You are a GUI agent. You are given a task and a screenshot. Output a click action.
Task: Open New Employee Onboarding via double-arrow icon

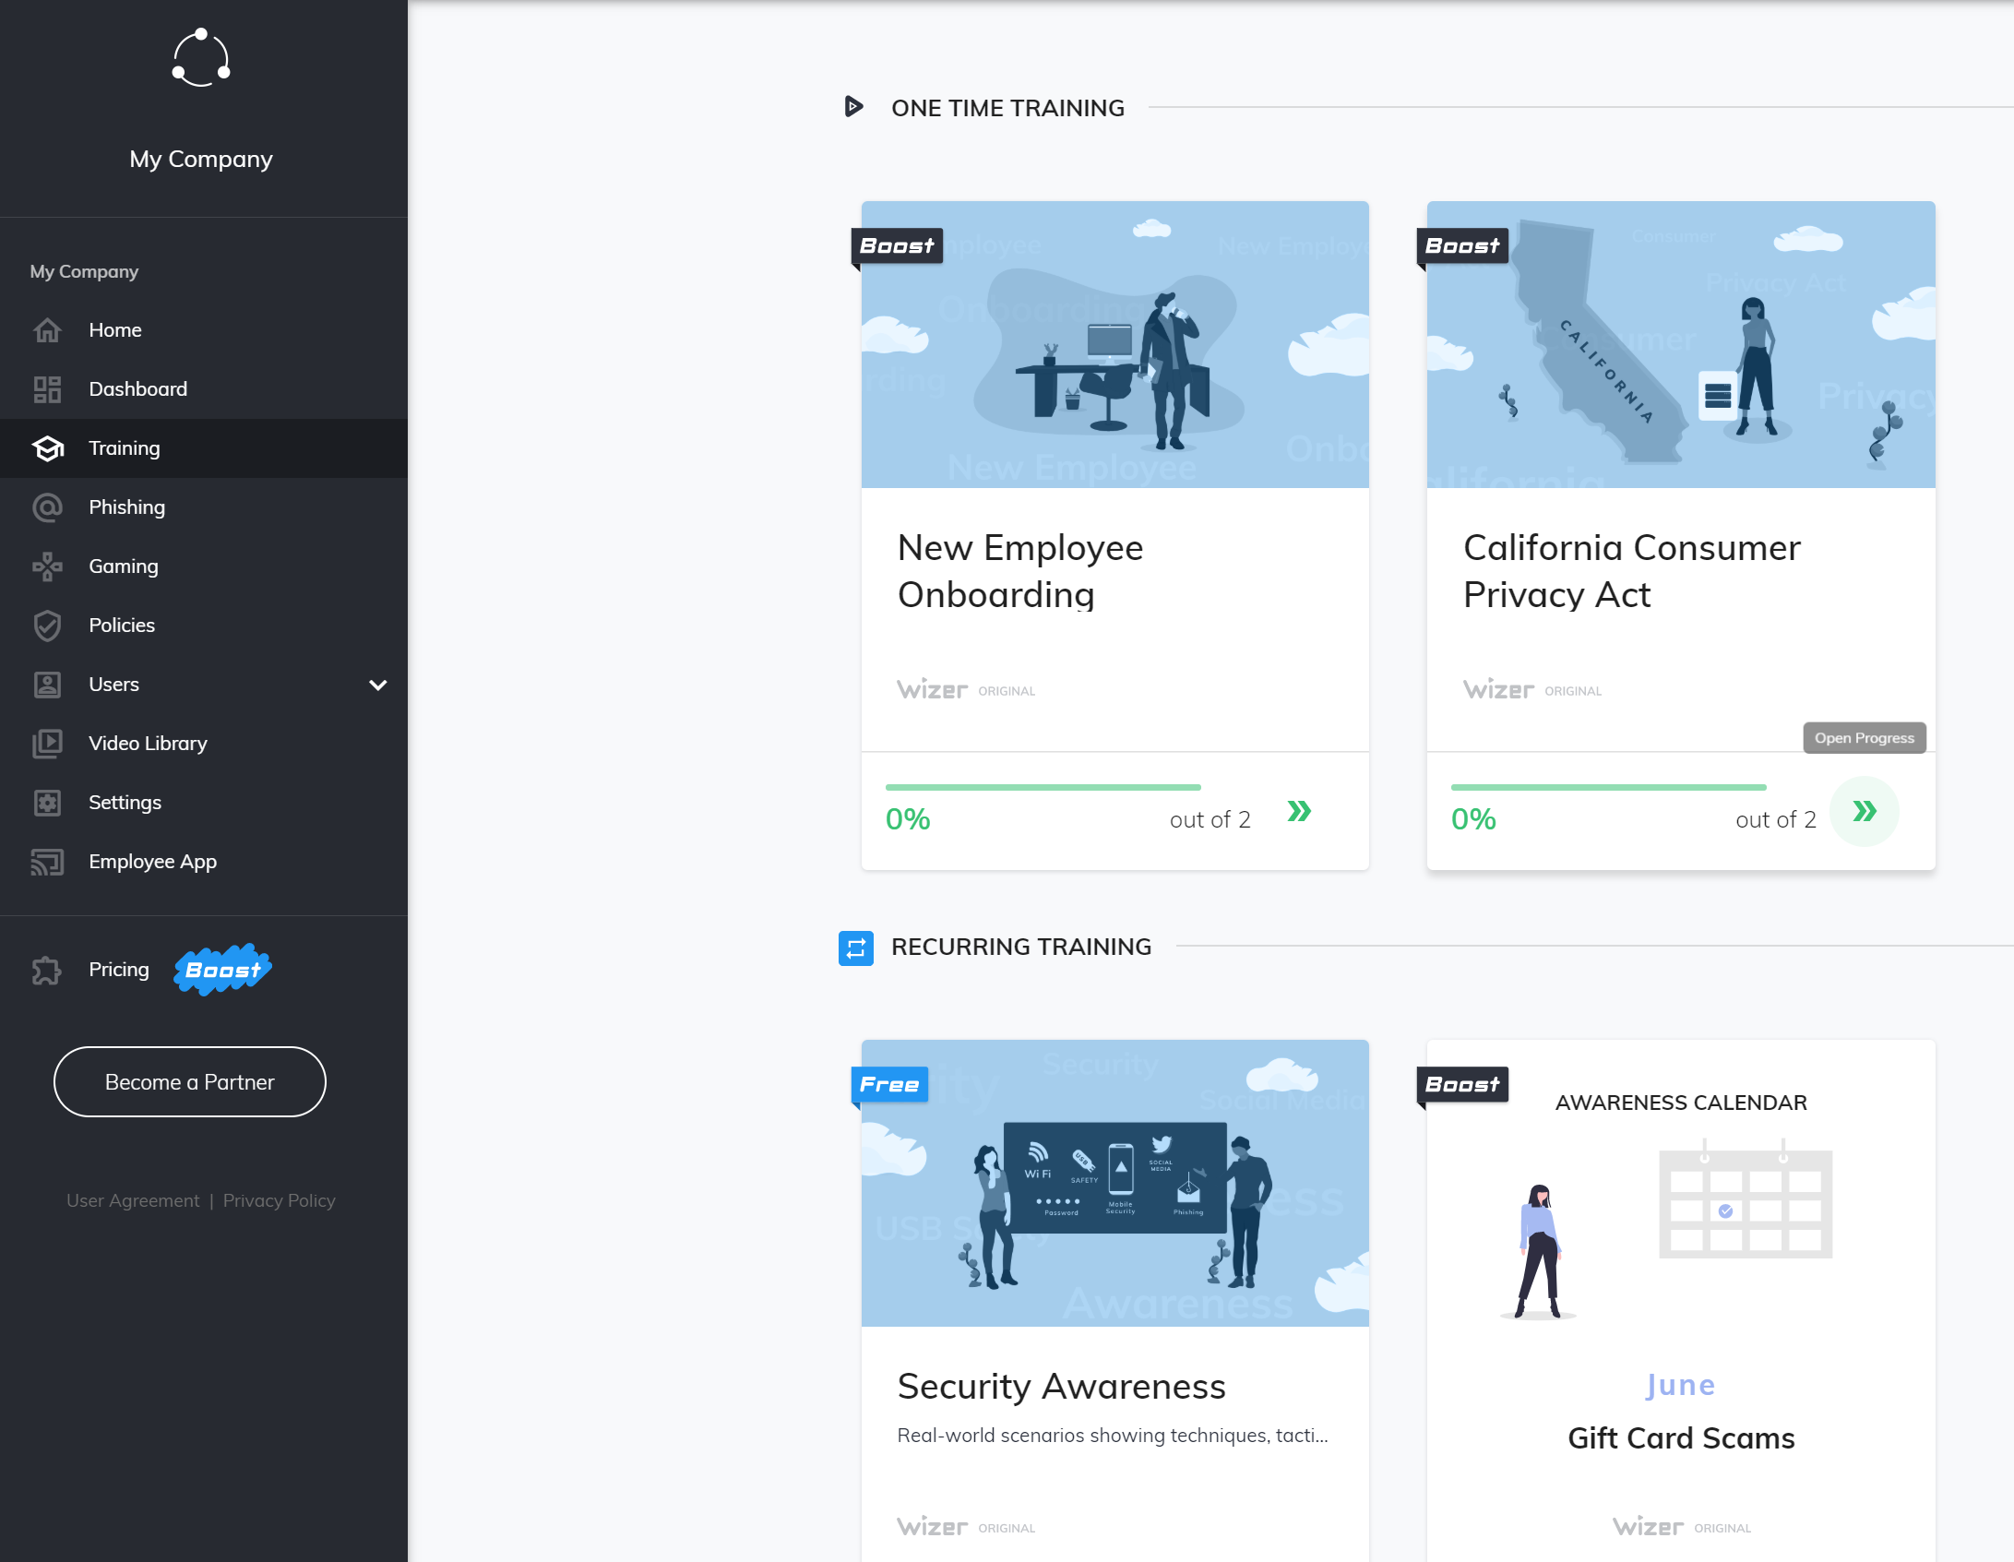coord(1299,812)
